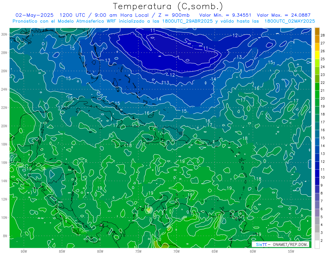Click the '16N' latitude label

click(x=4, y=163)
